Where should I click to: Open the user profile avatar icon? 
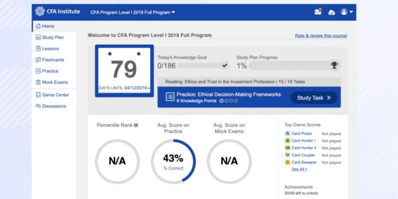[x=344, y=12]
